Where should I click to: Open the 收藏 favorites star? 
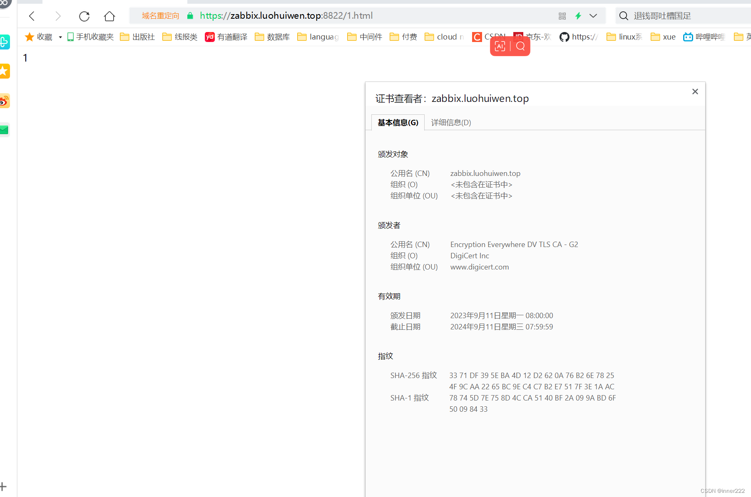tap(30, 37)
